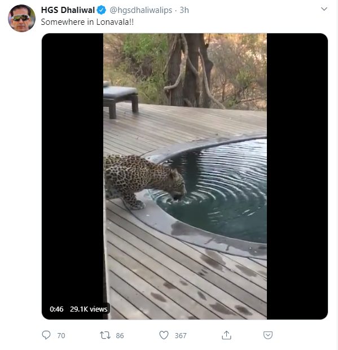Click the blue verified badge
Image resolution: width=338 pixels, height=350 pixels.
click(102, 10)
